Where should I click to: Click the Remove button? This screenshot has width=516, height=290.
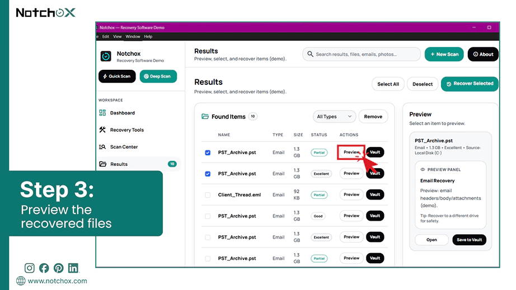coord(373,117)
